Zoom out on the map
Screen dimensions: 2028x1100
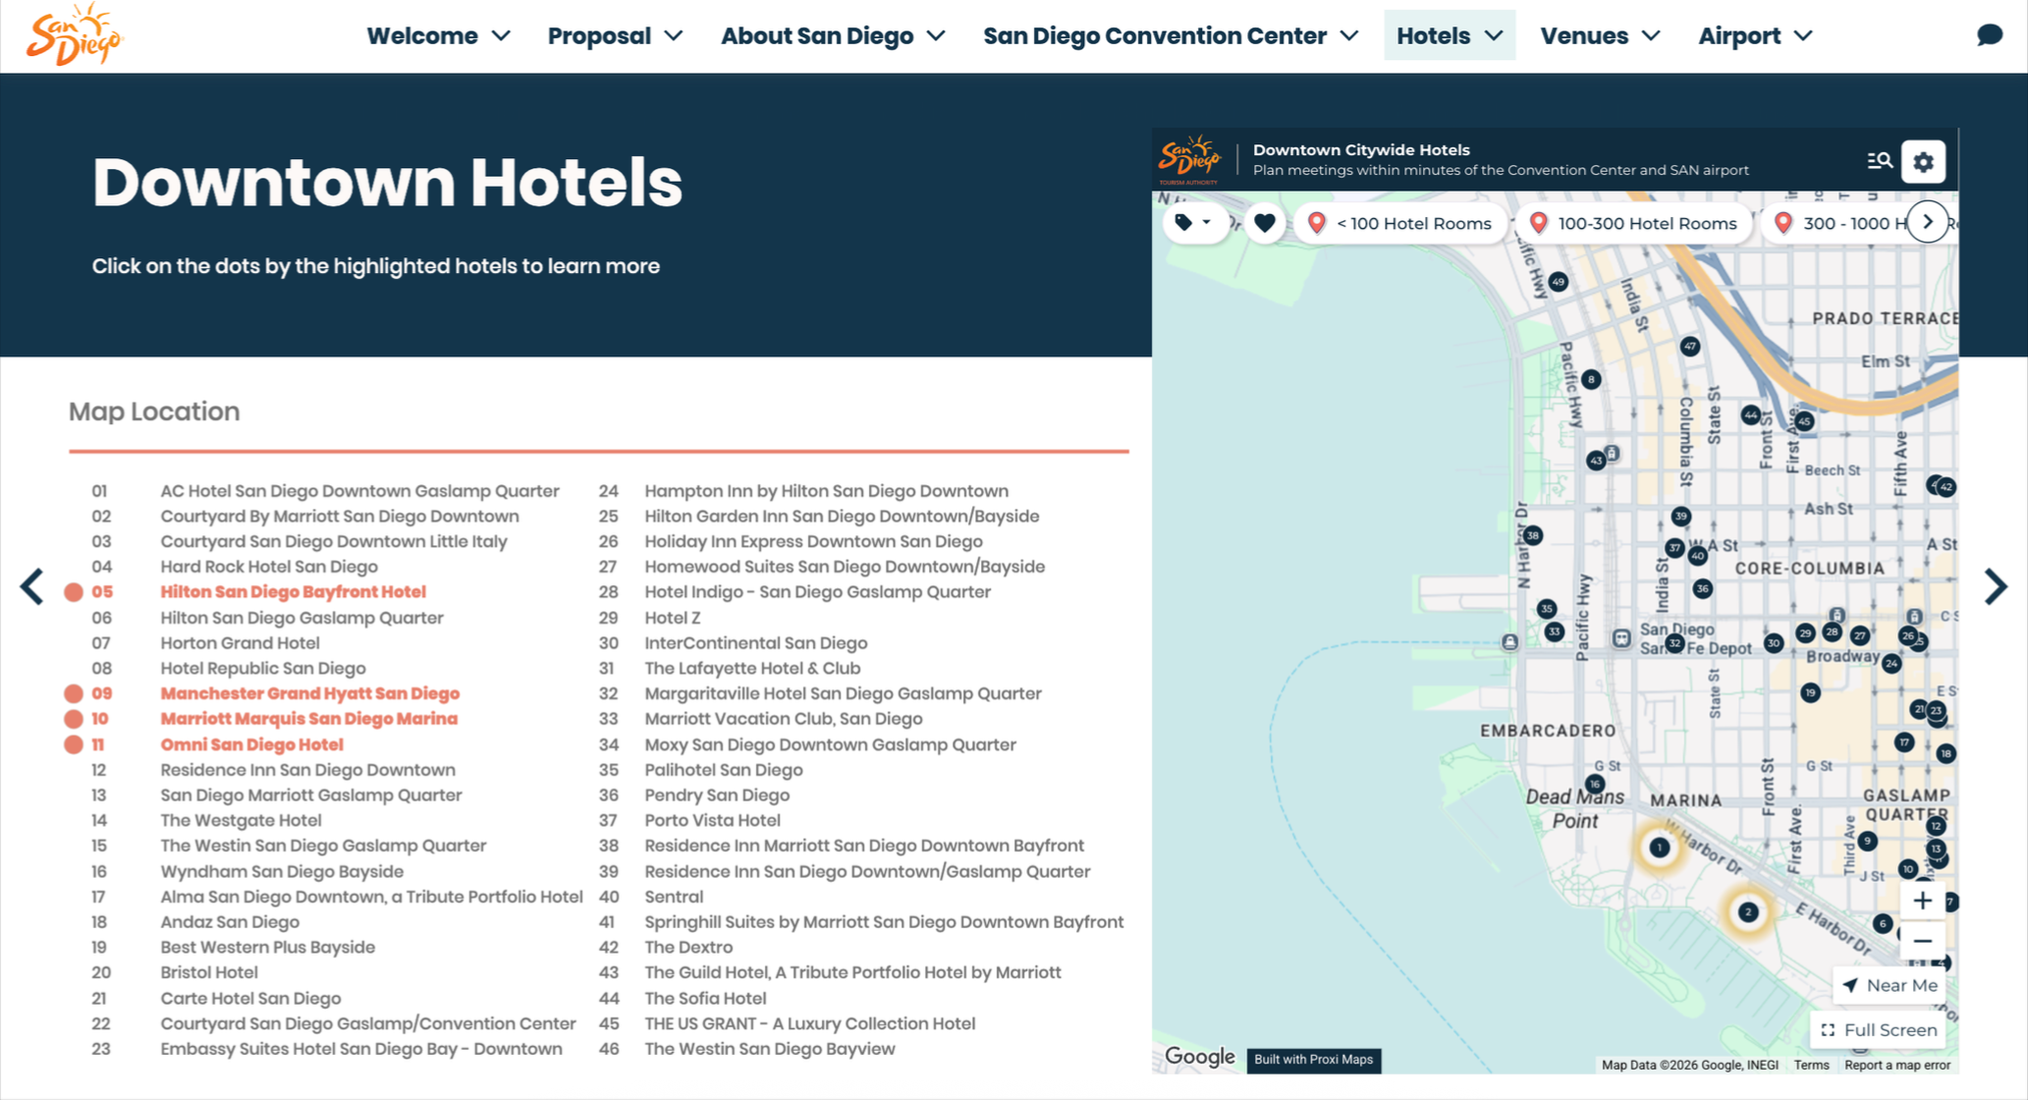pos(1922,941)
